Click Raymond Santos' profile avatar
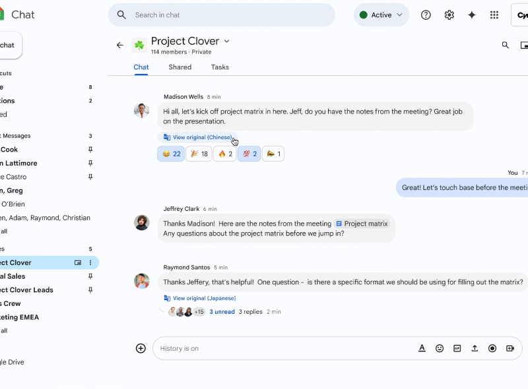This screenshot has height=389, width=528. click(142, 281)
